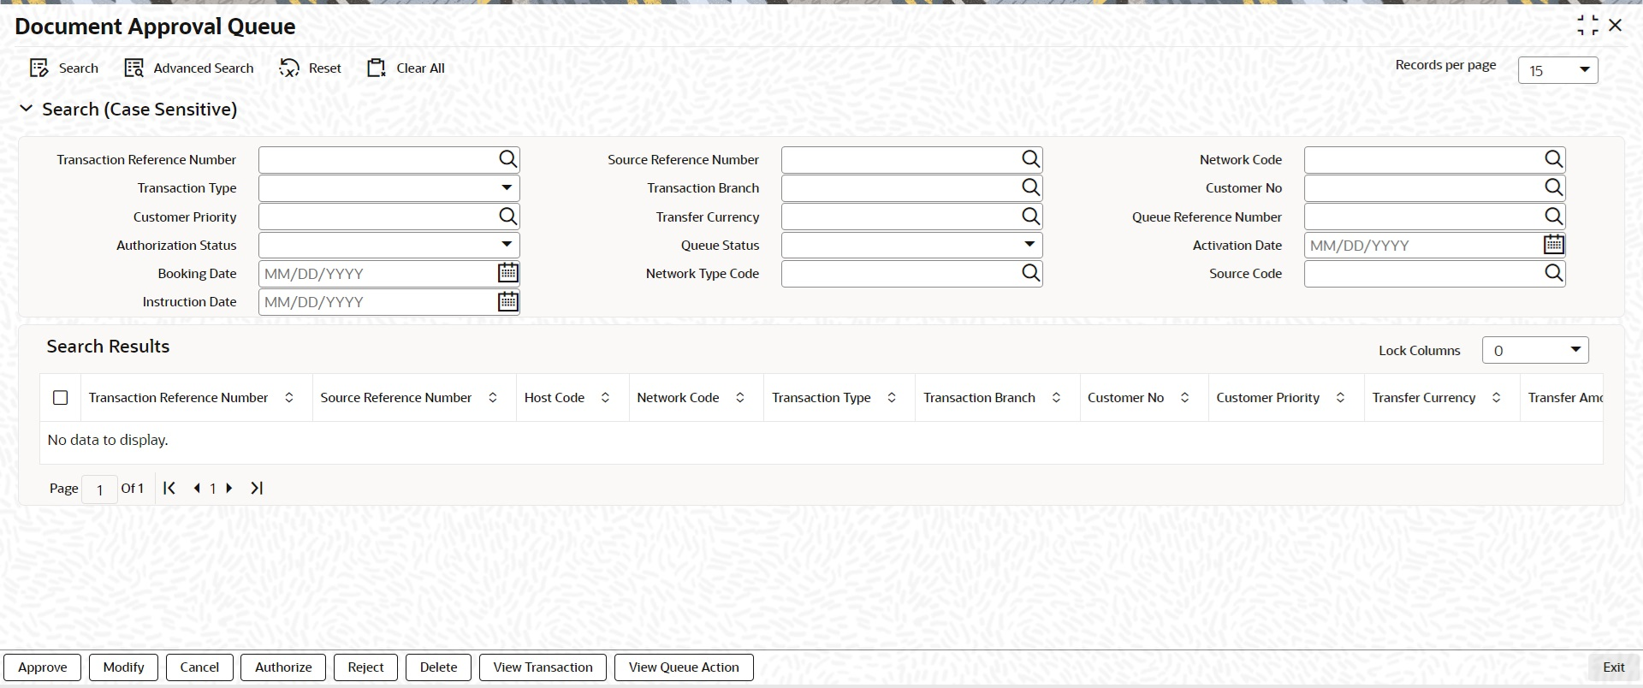Image resolution: width=1643 pixels, height=688 pixels.
Task: Focus the Page number input
Action: (x=99, y=489)
